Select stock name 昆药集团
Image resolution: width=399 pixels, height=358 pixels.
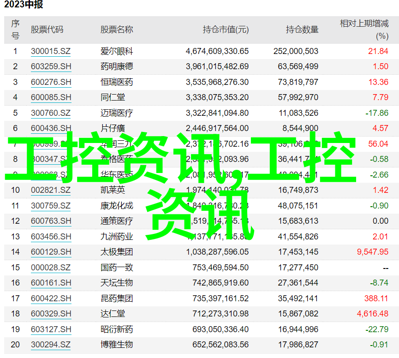117,298
